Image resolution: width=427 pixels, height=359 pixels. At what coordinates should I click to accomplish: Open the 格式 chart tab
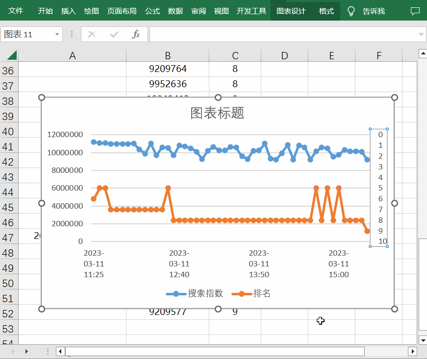click(326, 11)
